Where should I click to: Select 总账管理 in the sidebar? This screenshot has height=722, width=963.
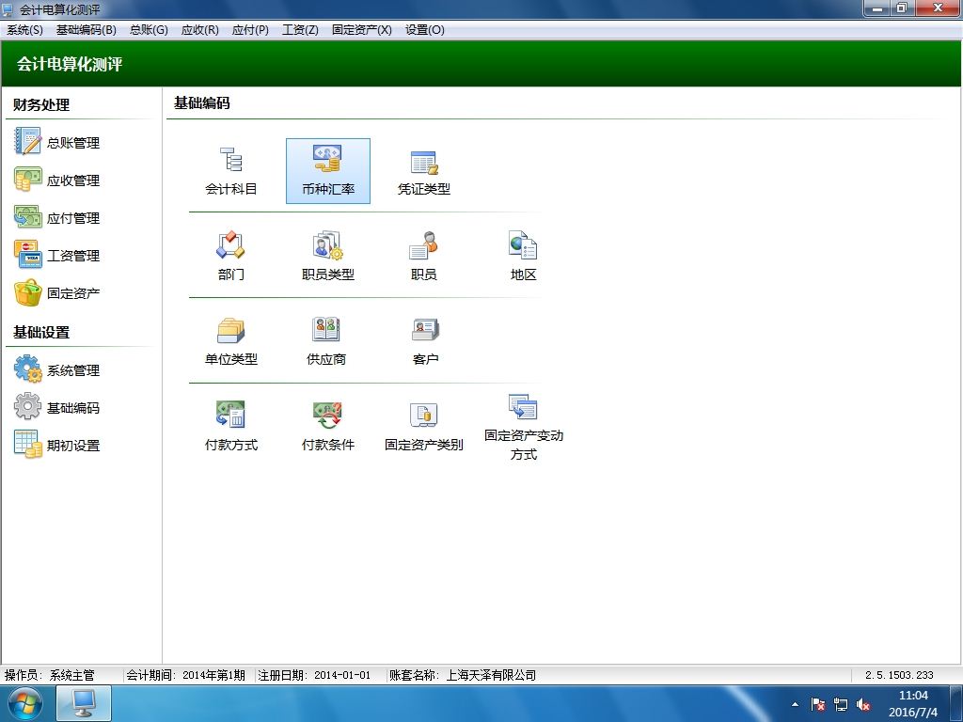[x=57, y=142]
